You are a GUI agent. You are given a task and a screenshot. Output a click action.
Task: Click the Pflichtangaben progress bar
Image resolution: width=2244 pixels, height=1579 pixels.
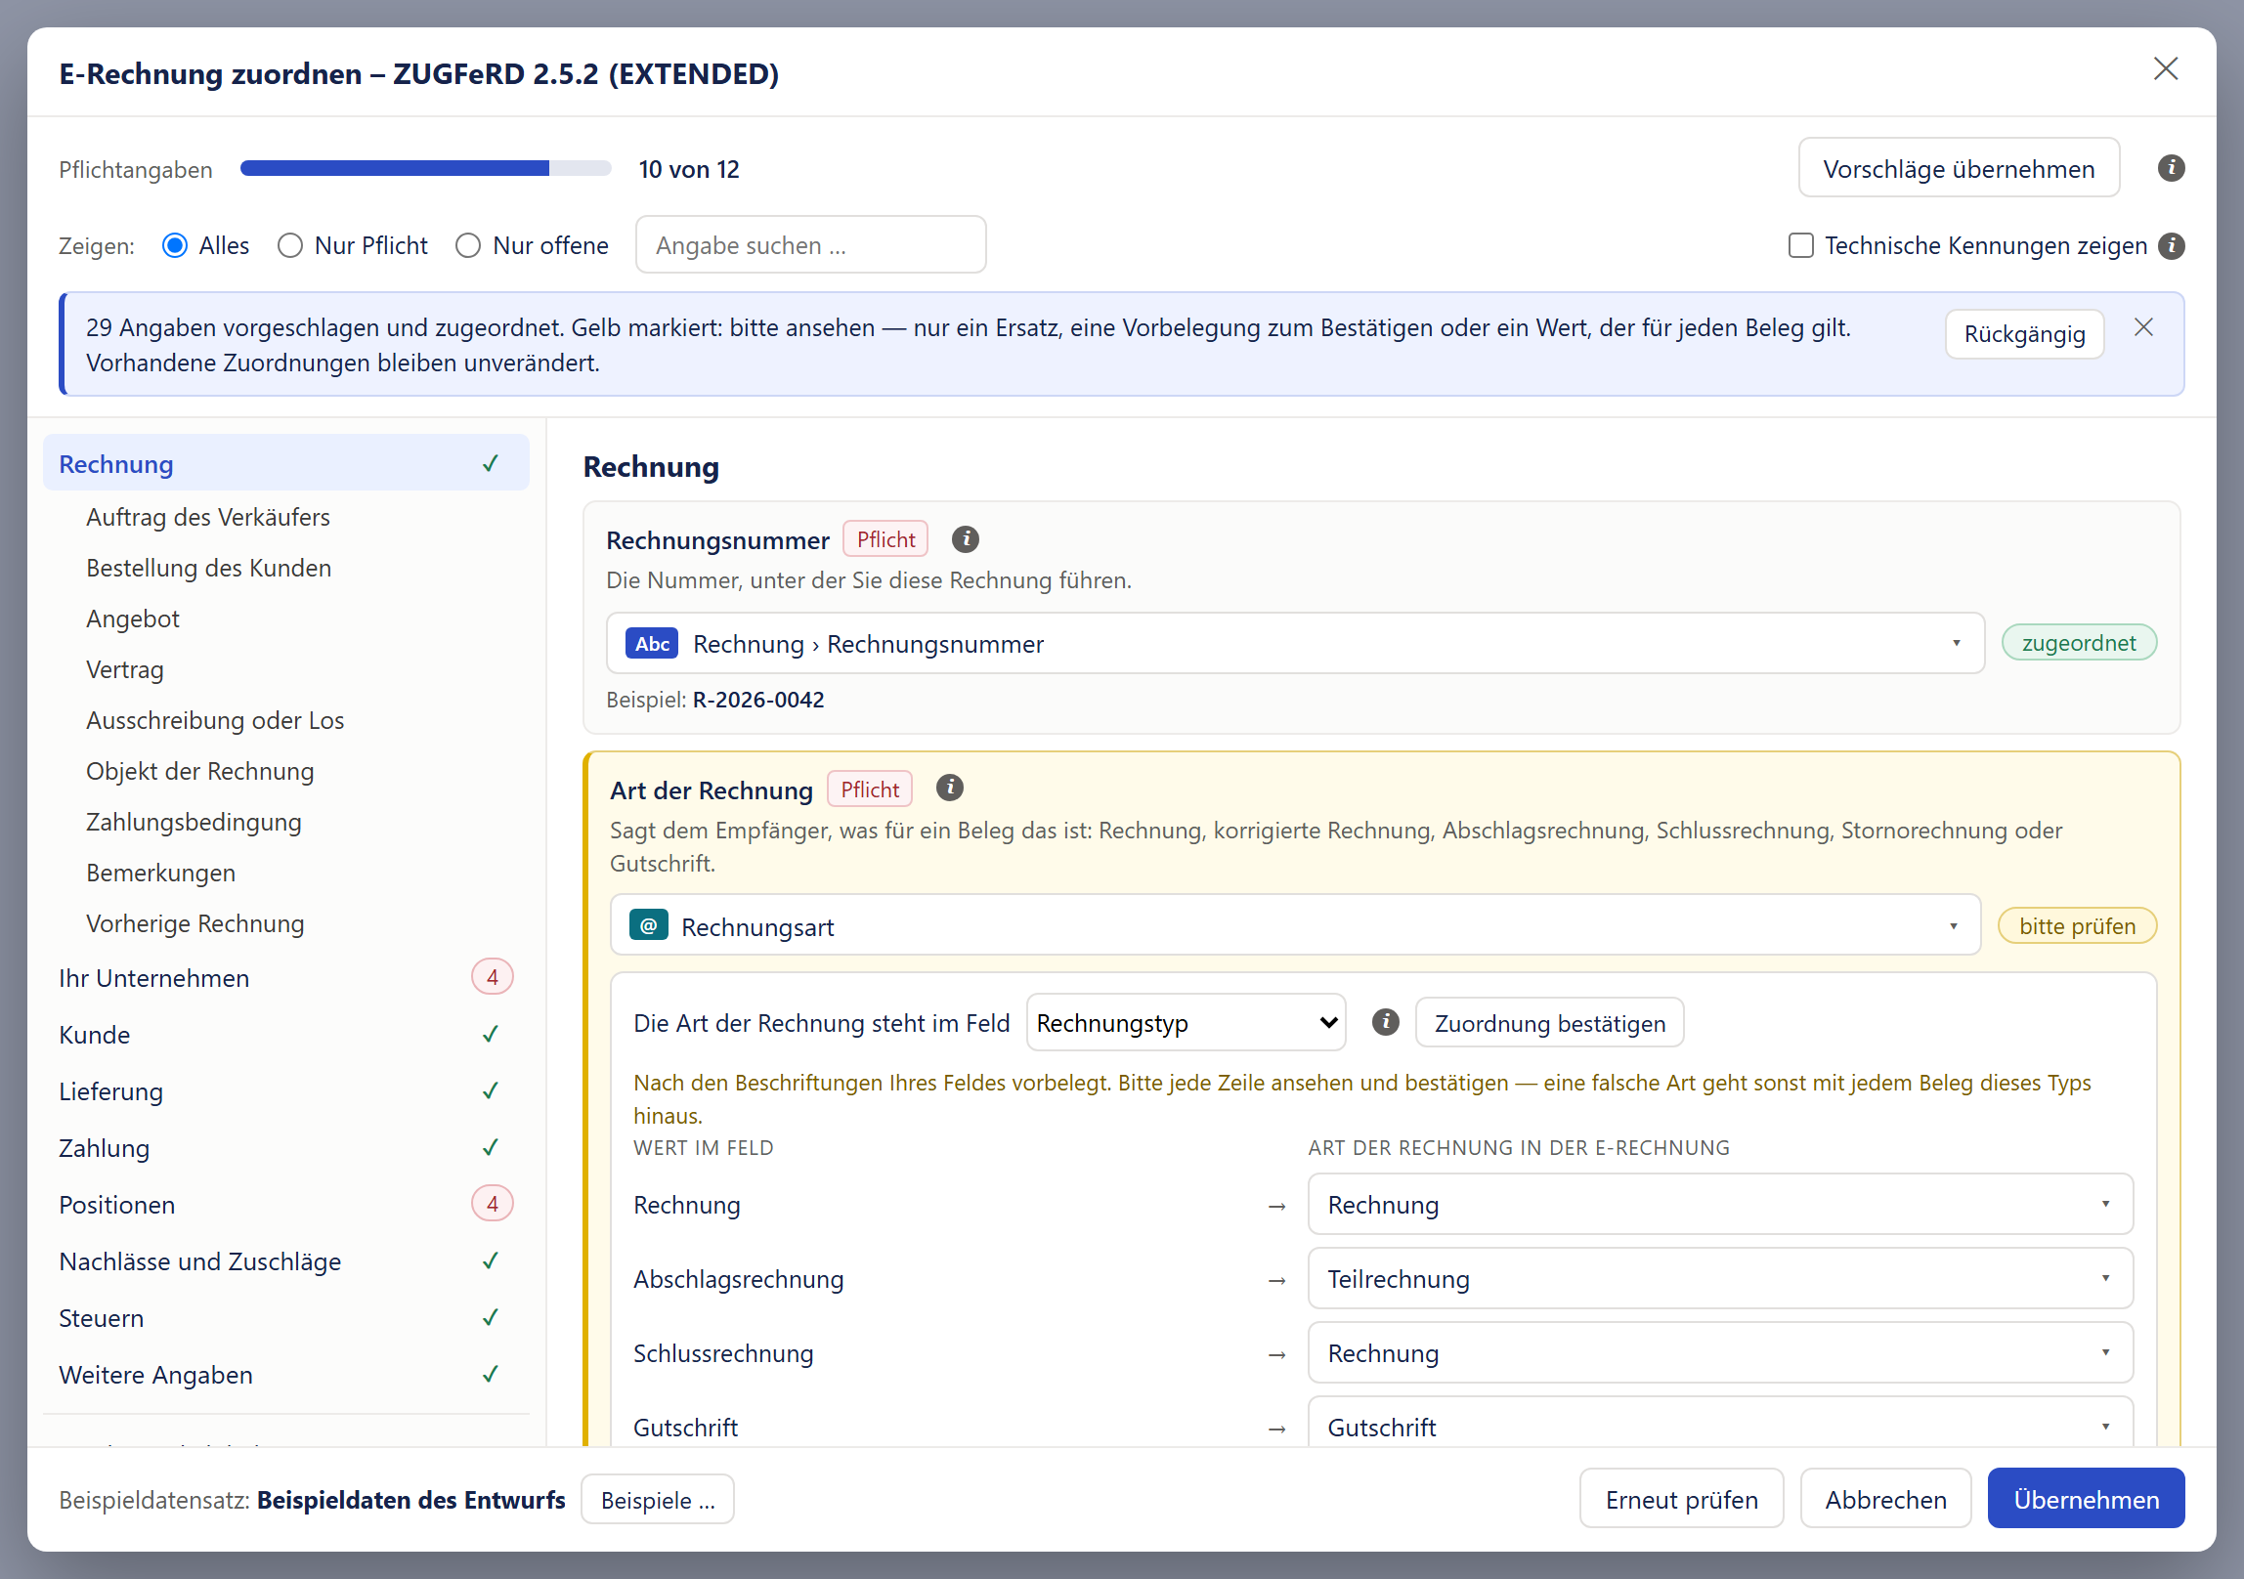pos(426,168)
